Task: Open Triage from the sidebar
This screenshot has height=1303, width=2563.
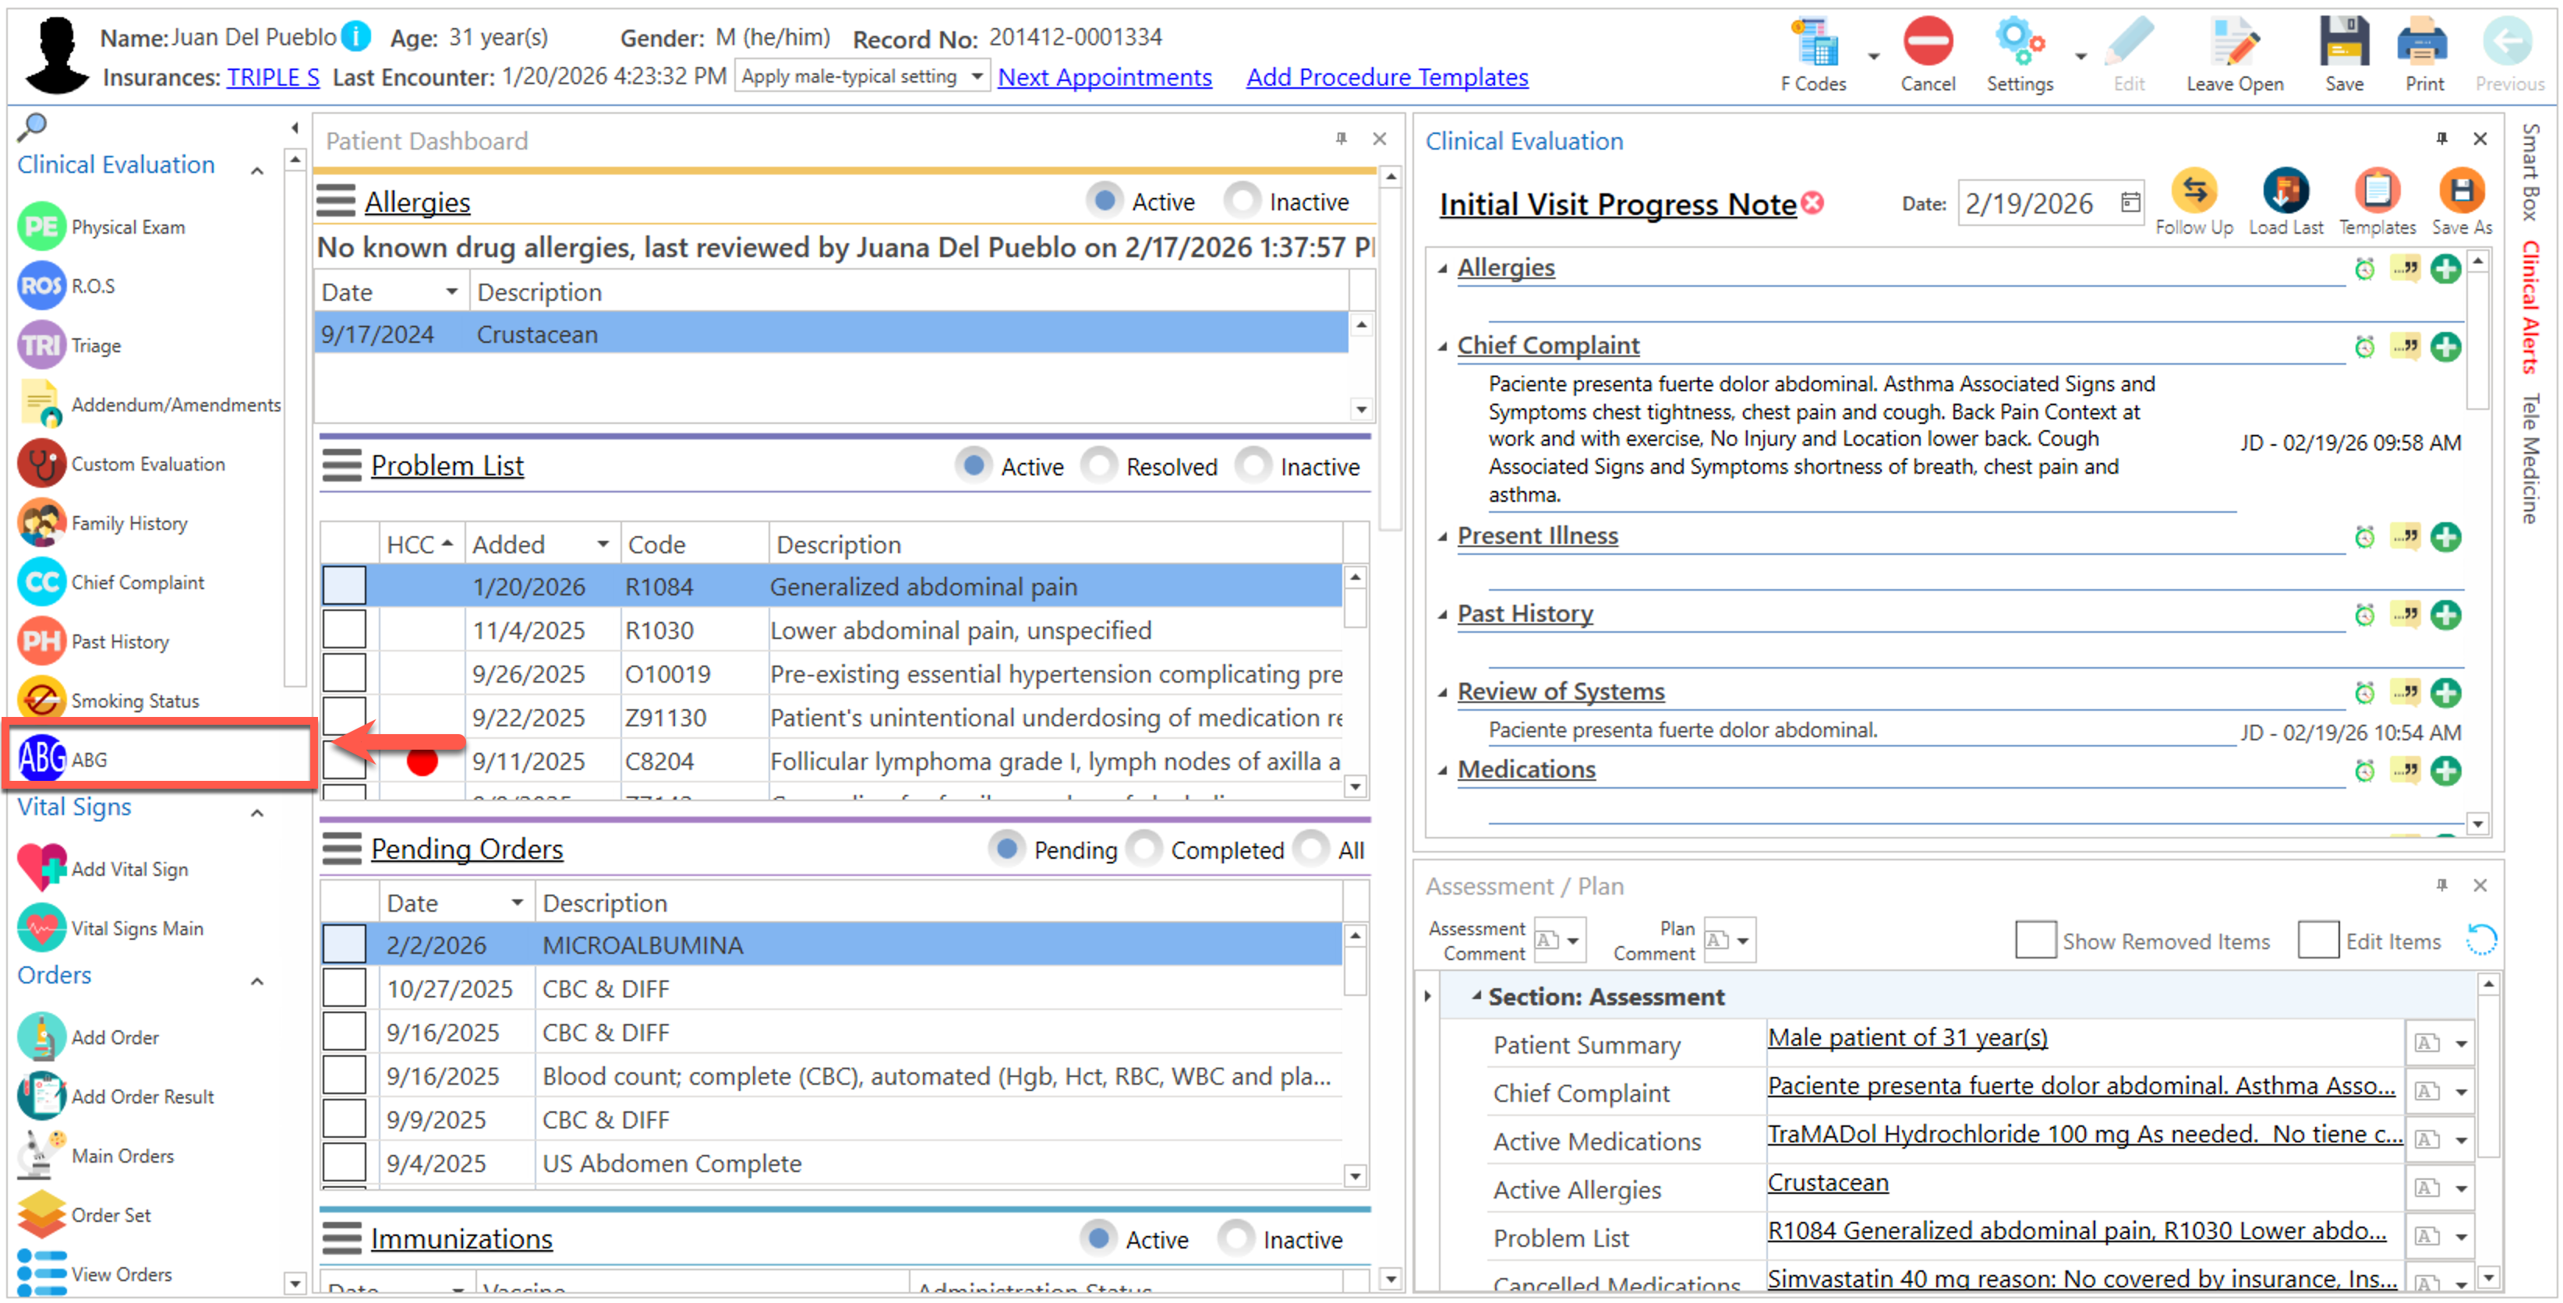Action: [42, 345]
